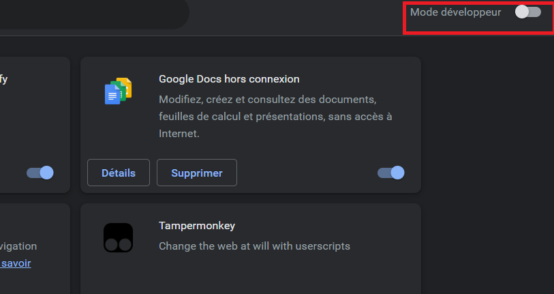Click the left eye circle of Tampermonkey logo
Viewport: 554px width, 294px height.
[111, 244]
